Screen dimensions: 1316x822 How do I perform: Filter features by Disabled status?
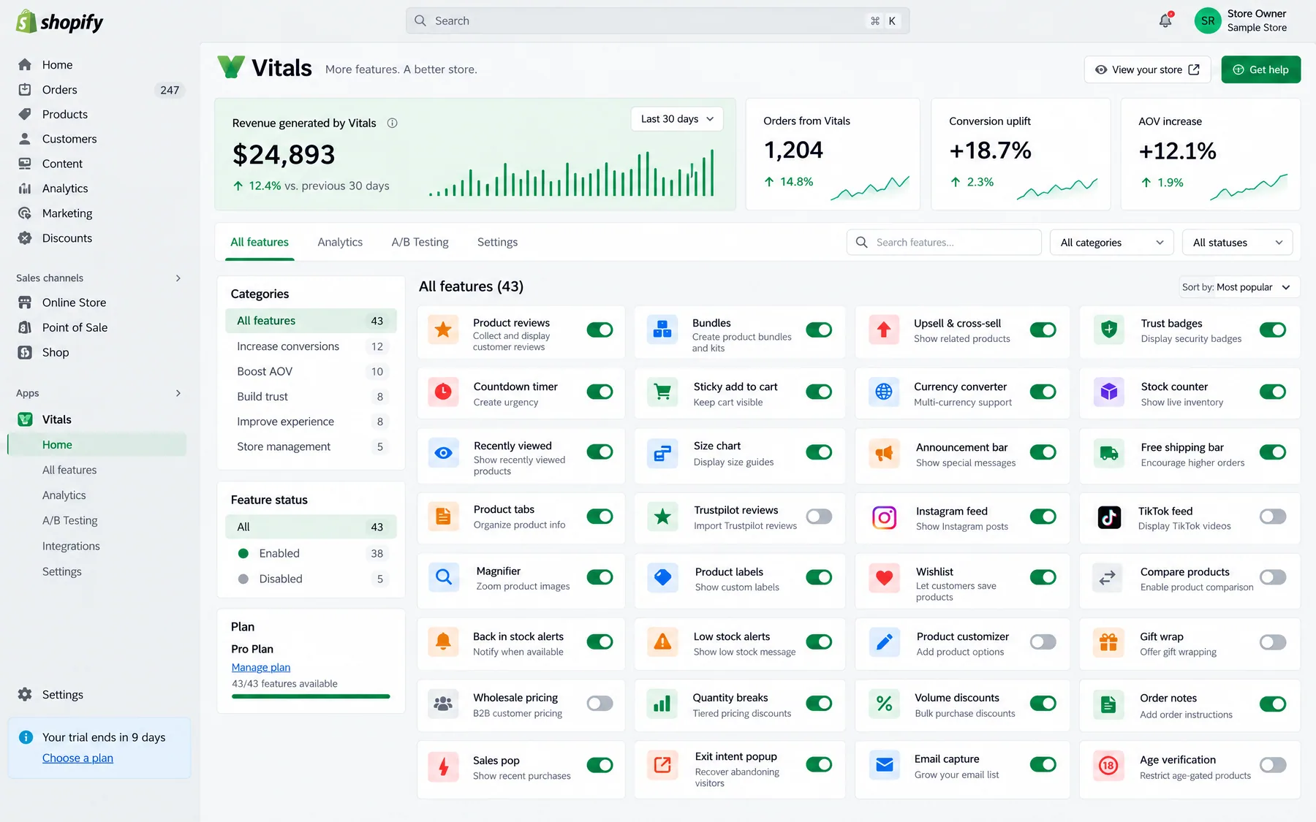[311, 579]
